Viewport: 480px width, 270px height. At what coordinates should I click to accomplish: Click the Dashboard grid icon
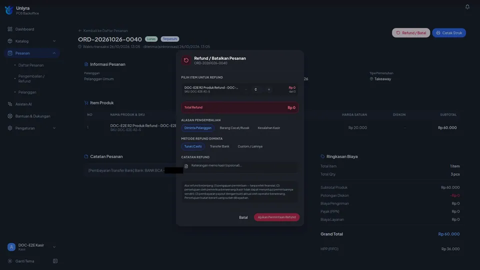coord(10,29)
